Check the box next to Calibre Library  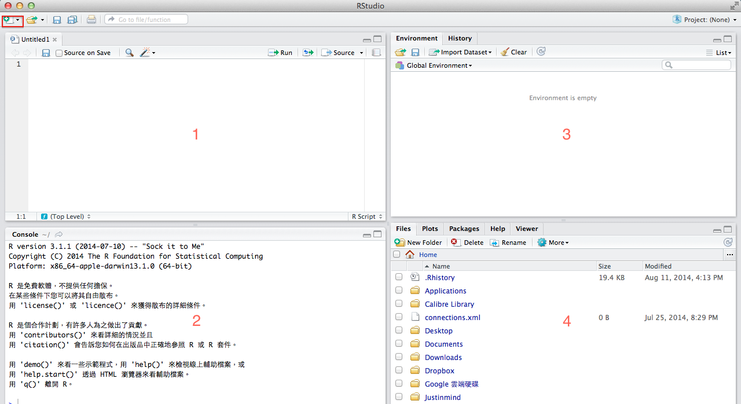coord(399,304)
